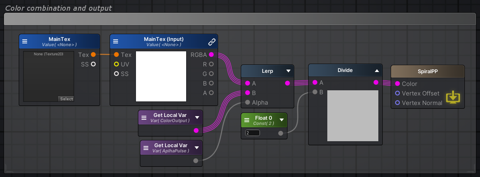Click the SpiralPP node title header

click(x=427, y=72)
